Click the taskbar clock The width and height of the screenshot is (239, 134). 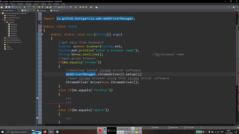(229, 132)
